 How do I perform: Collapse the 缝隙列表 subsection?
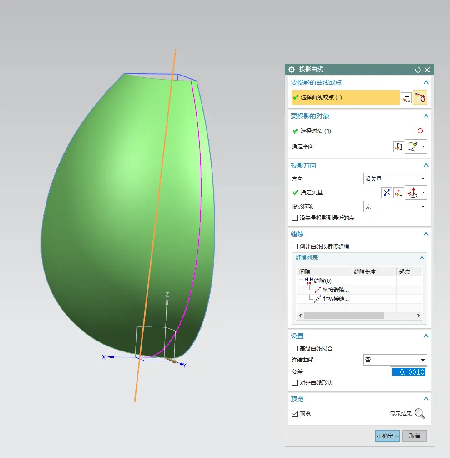click(x=422, y=258)
